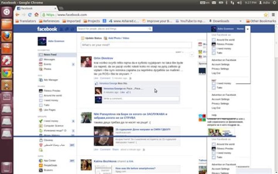Open Trash at the dock bottom
The height and width of the screenshot is (174, 278).
coord(7,167)
